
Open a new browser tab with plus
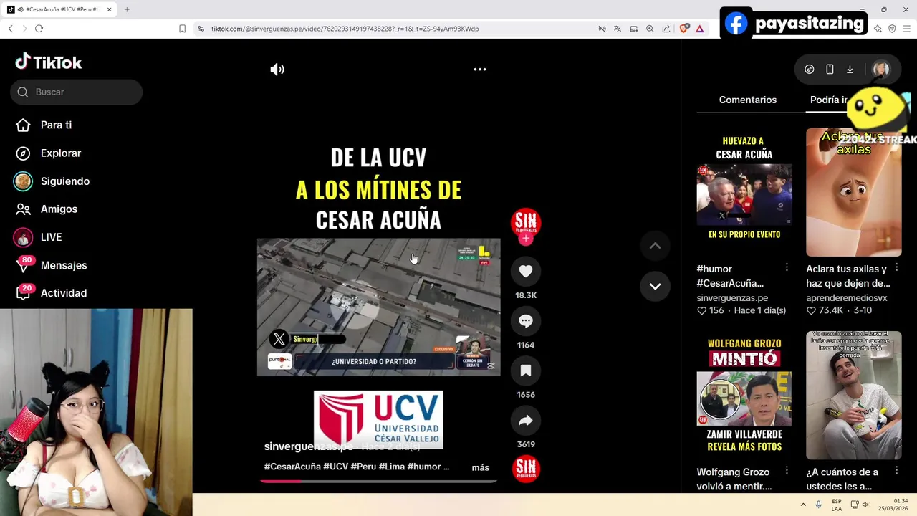[127, 9]
